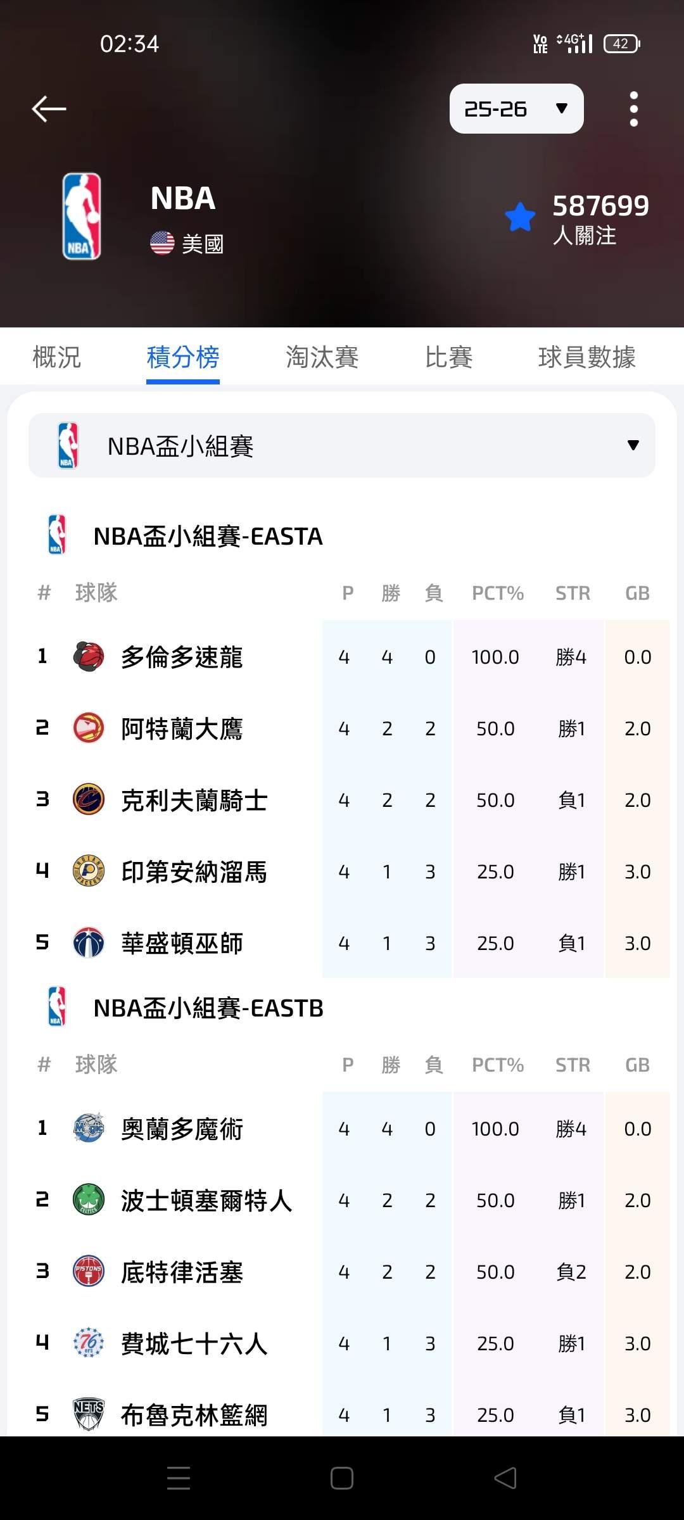Open 底特律活塞 team page
The height and width of the screenshot is (1520, 684).
click(182, 1272)
